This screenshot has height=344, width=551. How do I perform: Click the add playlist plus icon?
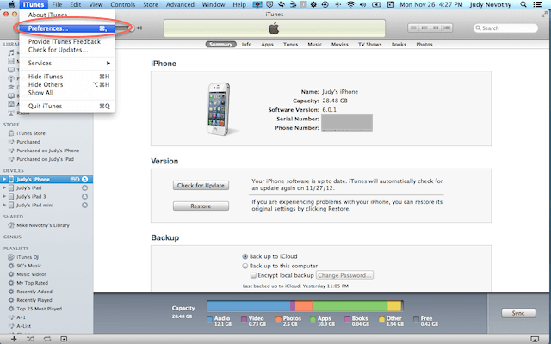tap(14, 339)
